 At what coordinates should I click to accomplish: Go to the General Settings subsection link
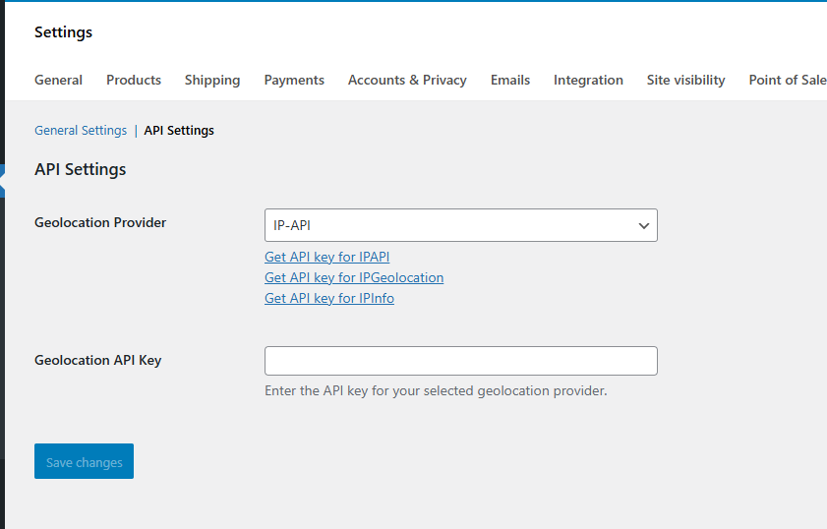pos(81,130)
